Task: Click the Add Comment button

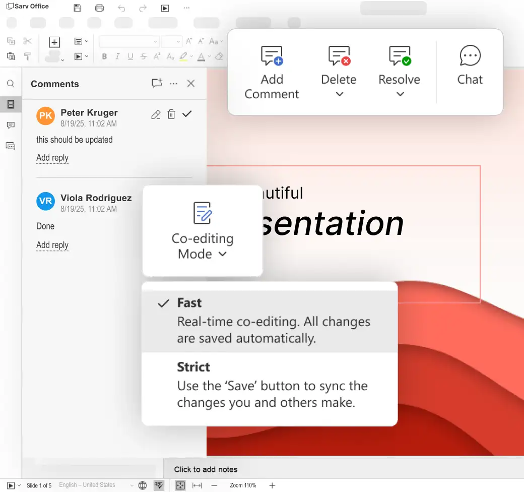Action: pyautogui.click(x=272, y=73)
